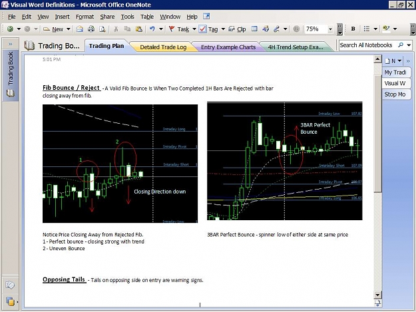Open the New button dropdown arrow

pos(69,29)
